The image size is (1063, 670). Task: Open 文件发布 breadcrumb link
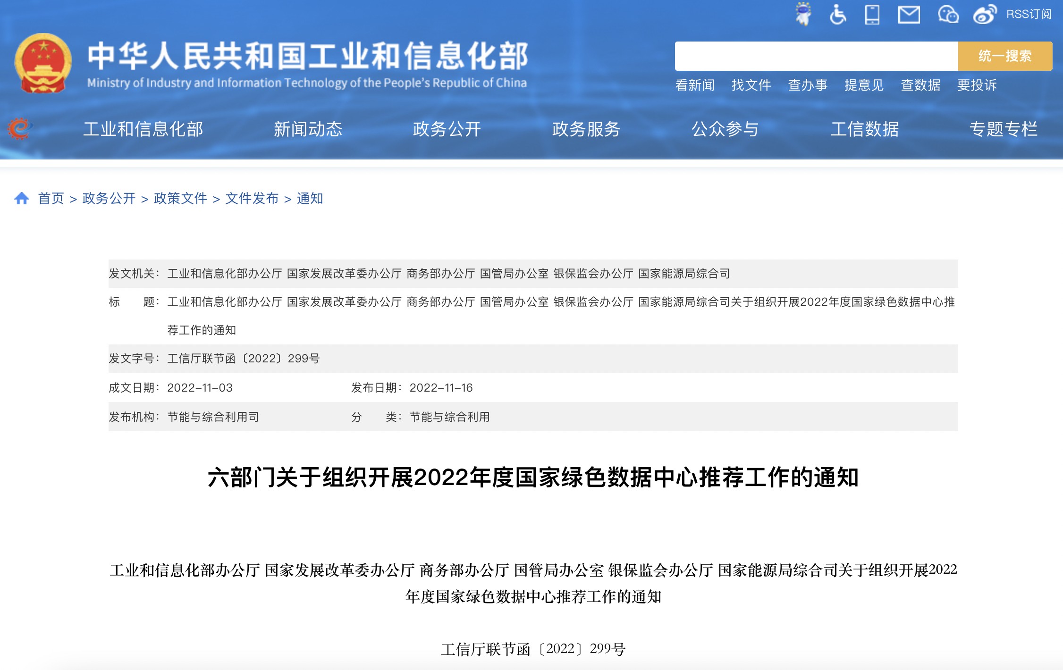pyautogui.click(x=252, y=199)
